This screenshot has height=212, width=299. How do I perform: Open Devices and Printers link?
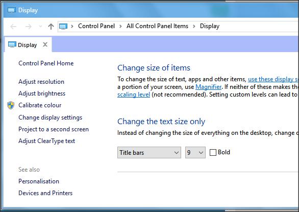[45, 193]
